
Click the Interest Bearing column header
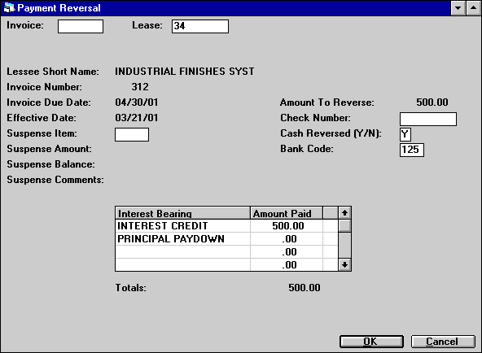(182, 213)
